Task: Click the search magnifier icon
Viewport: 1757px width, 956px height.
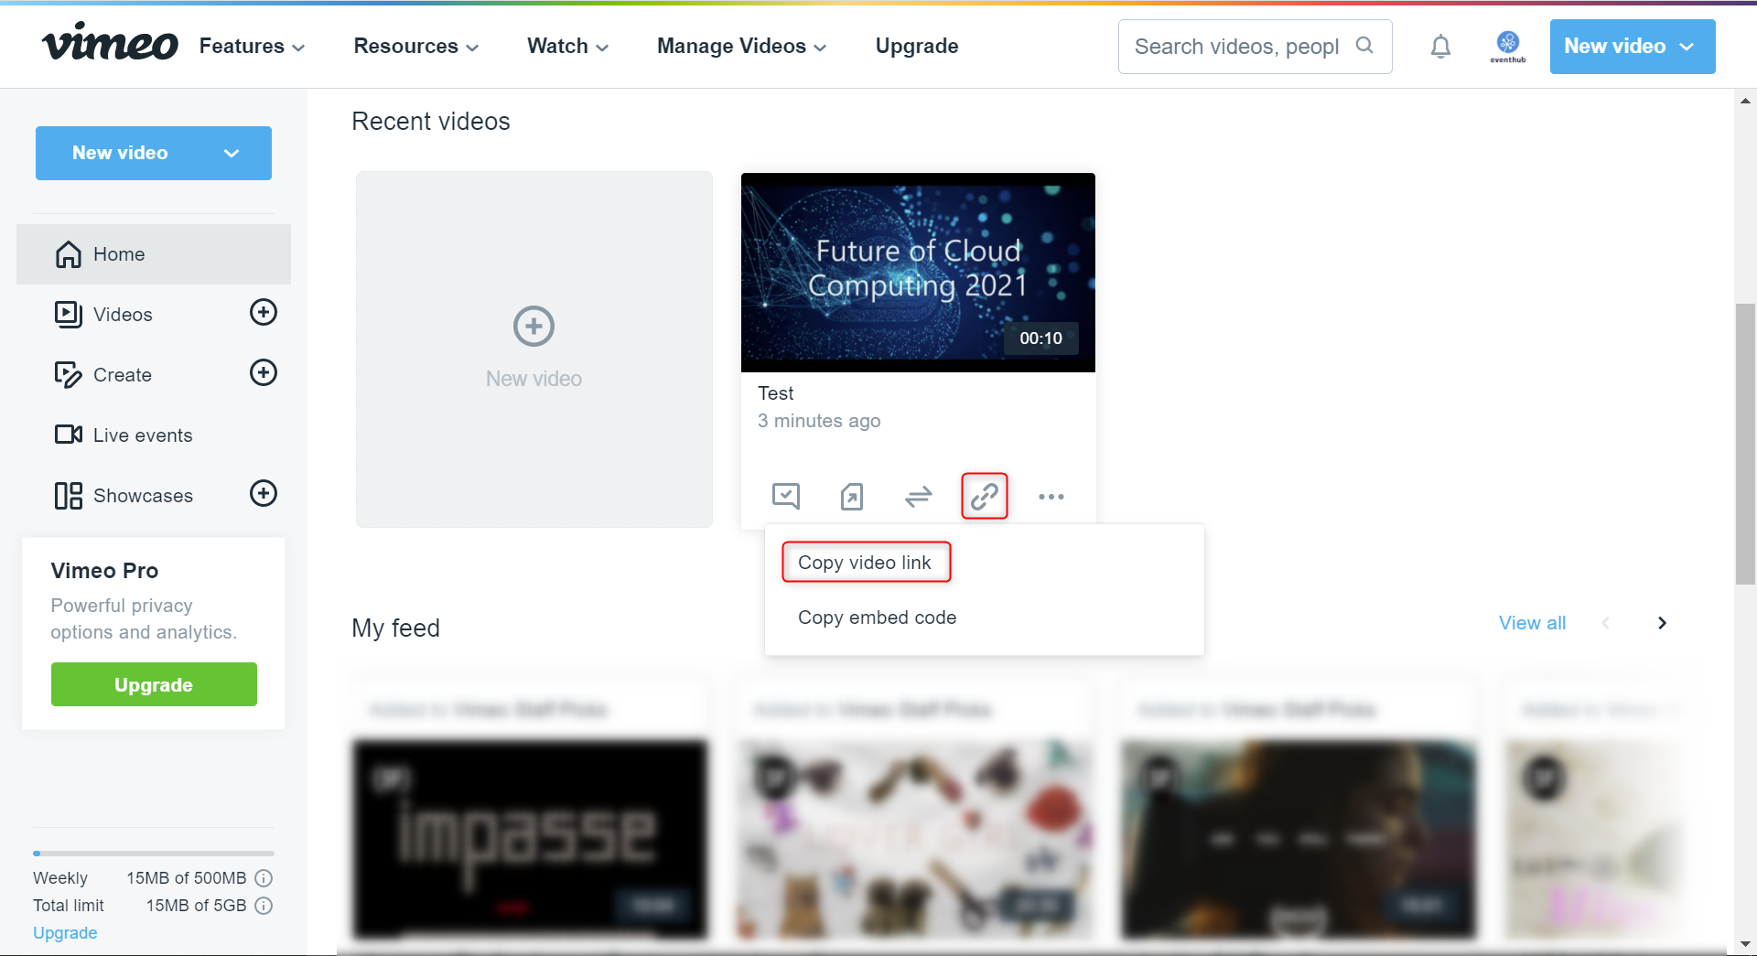Action: click(x=1364, y=46)
